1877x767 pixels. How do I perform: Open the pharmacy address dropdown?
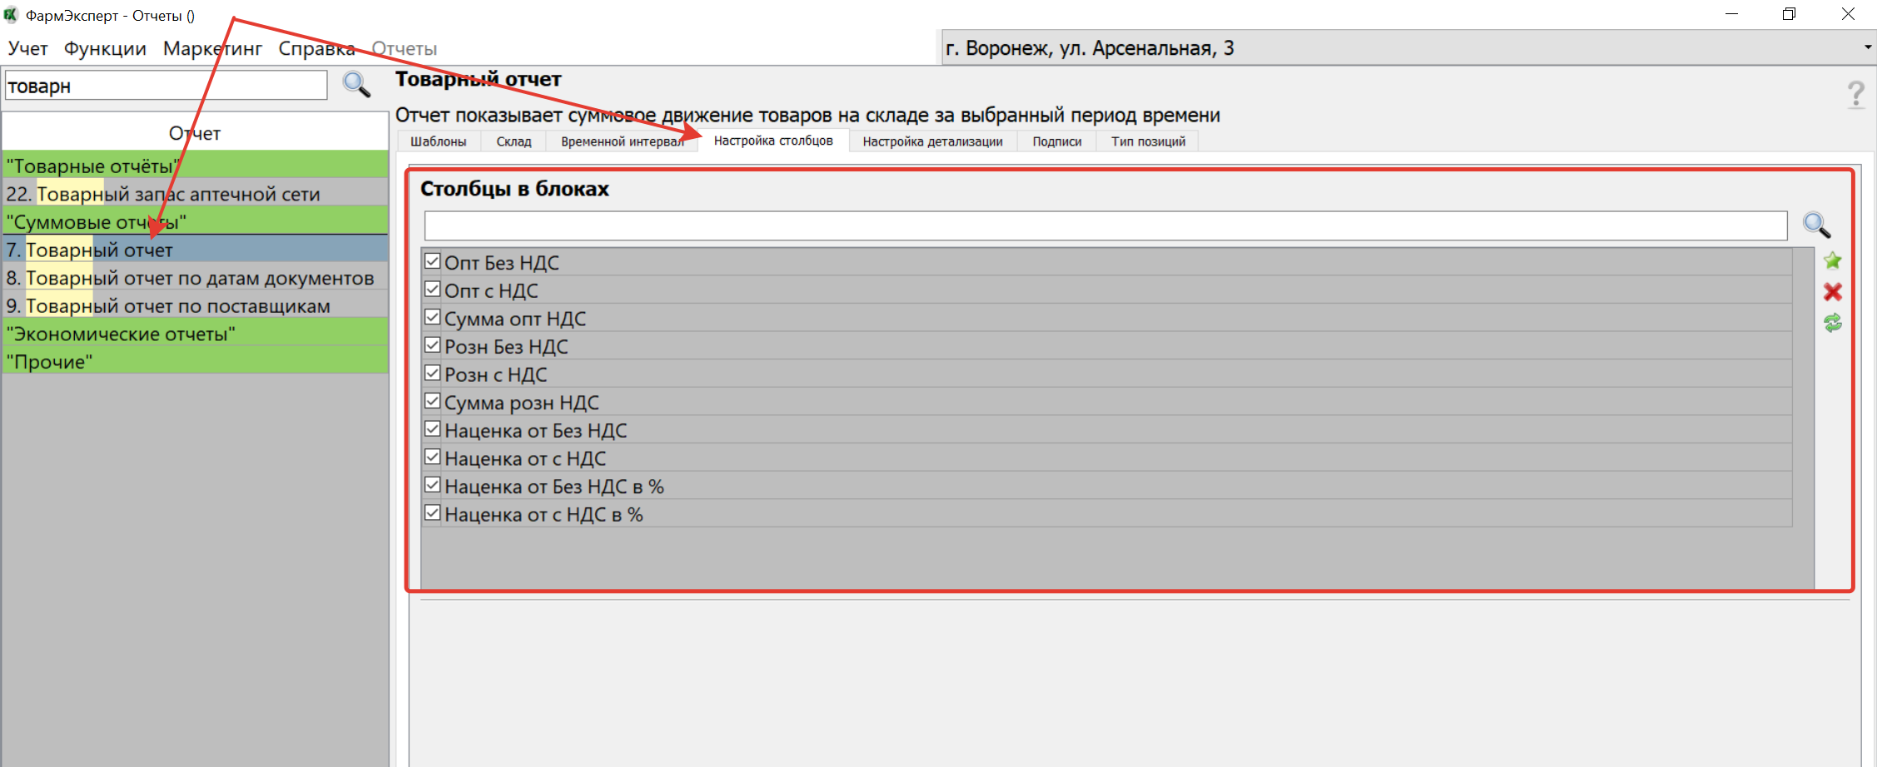(1867, 47)
